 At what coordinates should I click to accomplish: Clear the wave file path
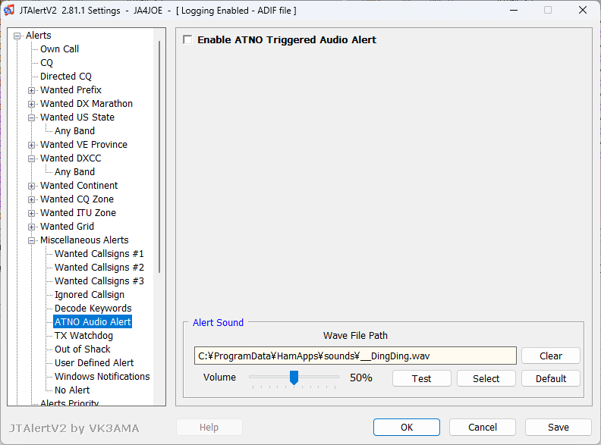point(551,356)
